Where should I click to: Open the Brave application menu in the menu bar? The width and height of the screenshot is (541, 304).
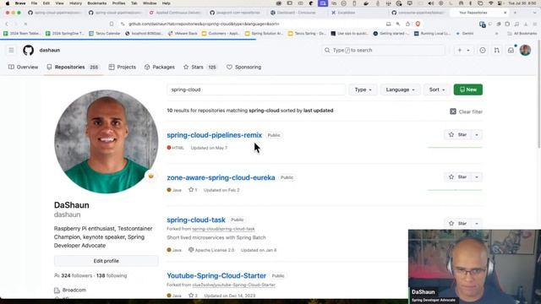(20, 3)
